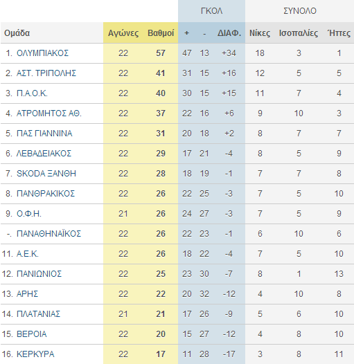Click the Νίκες column header
354x364 pixels.
click(x=260, y=33)
